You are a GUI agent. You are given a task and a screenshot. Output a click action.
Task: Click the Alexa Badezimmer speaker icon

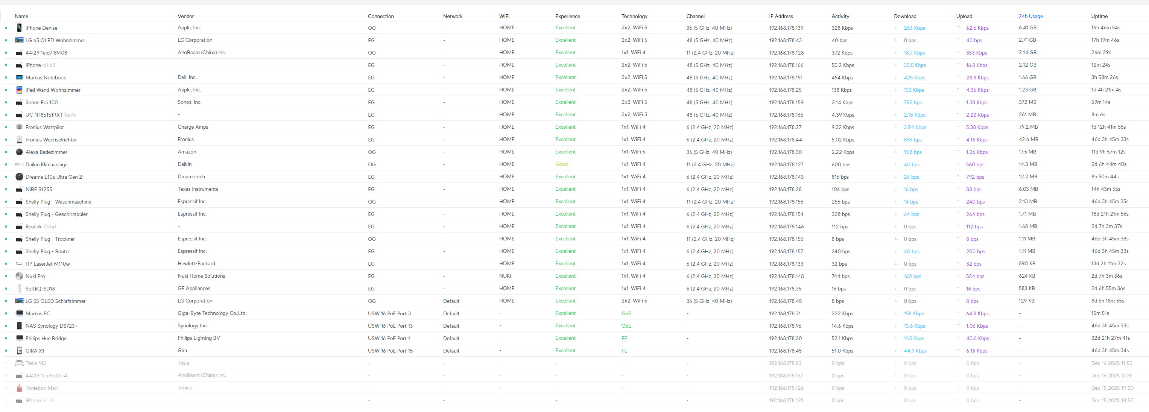(19, 152)
